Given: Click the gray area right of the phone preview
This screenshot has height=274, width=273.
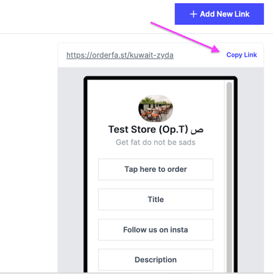Looking at the screenshot, I should 251,169.
